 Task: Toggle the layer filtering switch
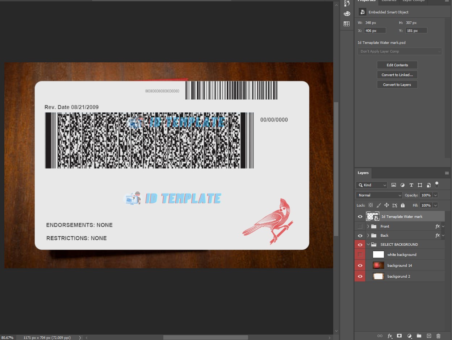[437, 184]
